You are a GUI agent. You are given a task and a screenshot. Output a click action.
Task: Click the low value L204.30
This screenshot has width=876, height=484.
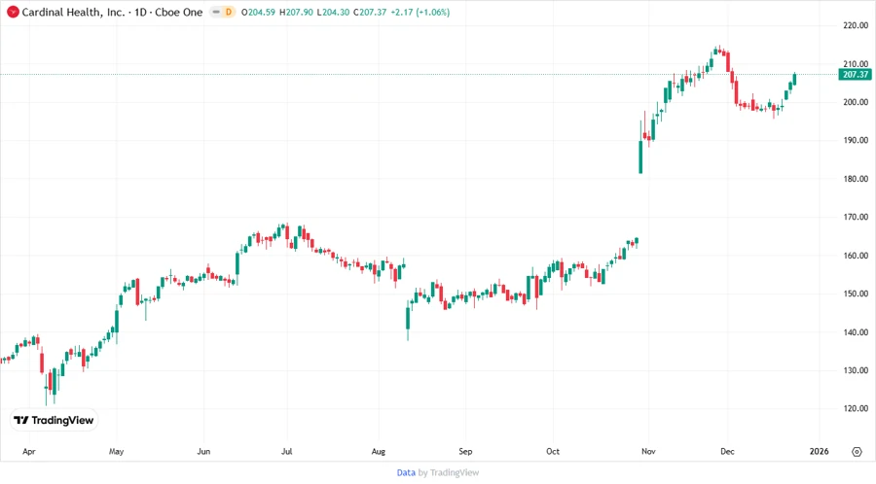click(333, 13)
